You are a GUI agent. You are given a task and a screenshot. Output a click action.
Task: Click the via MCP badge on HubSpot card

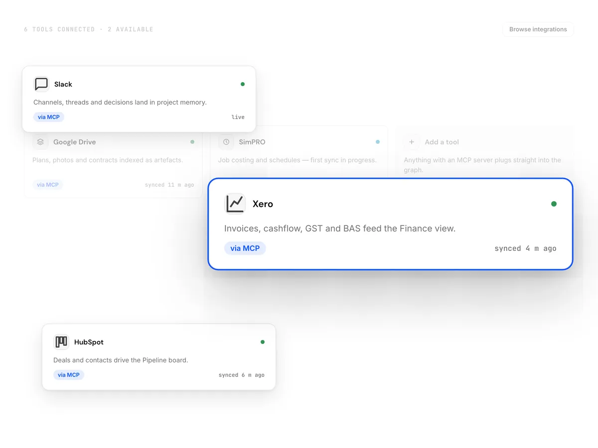[x=69, y=375]
